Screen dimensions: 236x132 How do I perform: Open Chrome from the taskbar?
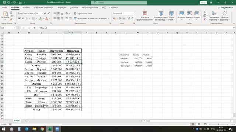point(42,129)
